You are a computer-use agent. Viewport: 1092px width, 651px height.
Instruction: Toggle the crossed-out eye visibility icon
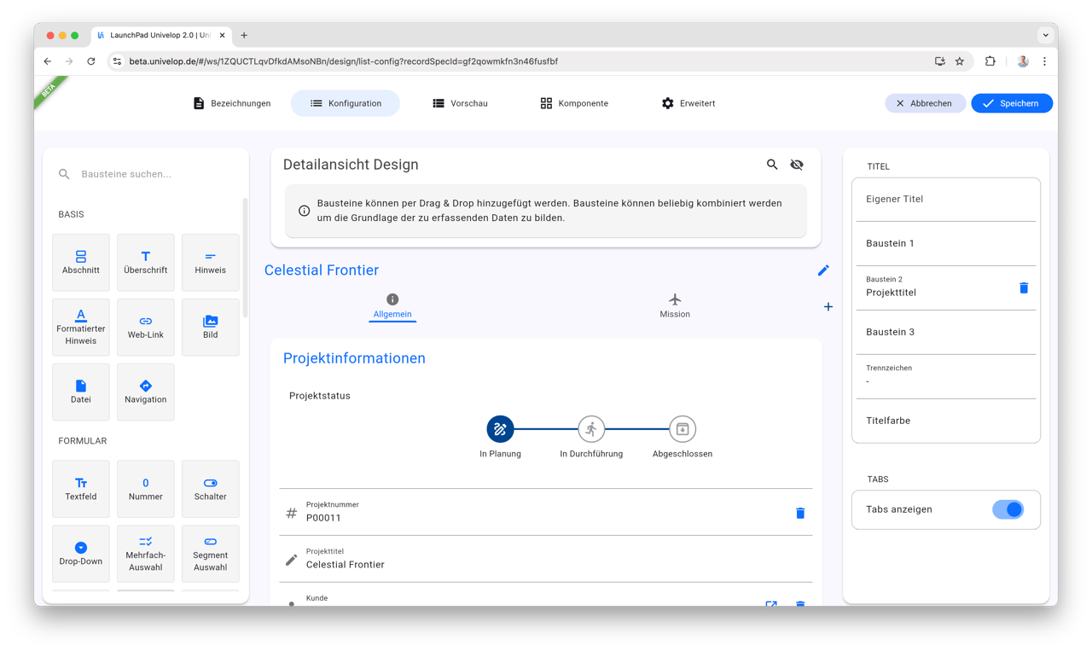tap(797, 165)
